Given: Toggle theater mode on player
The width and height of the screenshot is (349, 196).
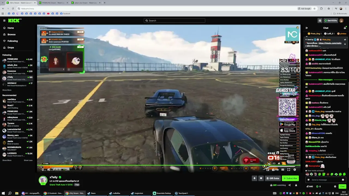Looking at the screenshot, I should pyautogui.click(x=283, y=170).
